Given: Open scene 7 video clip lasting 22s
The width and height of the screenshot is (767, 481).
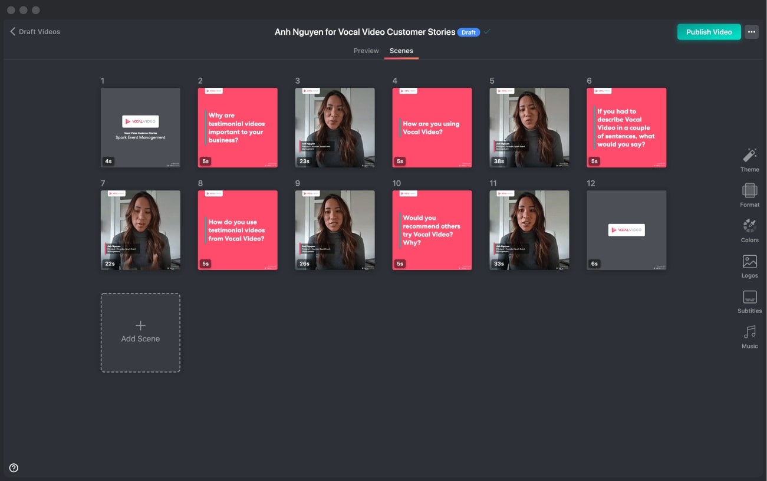Looking at the screenshot, I should [140, 230].
